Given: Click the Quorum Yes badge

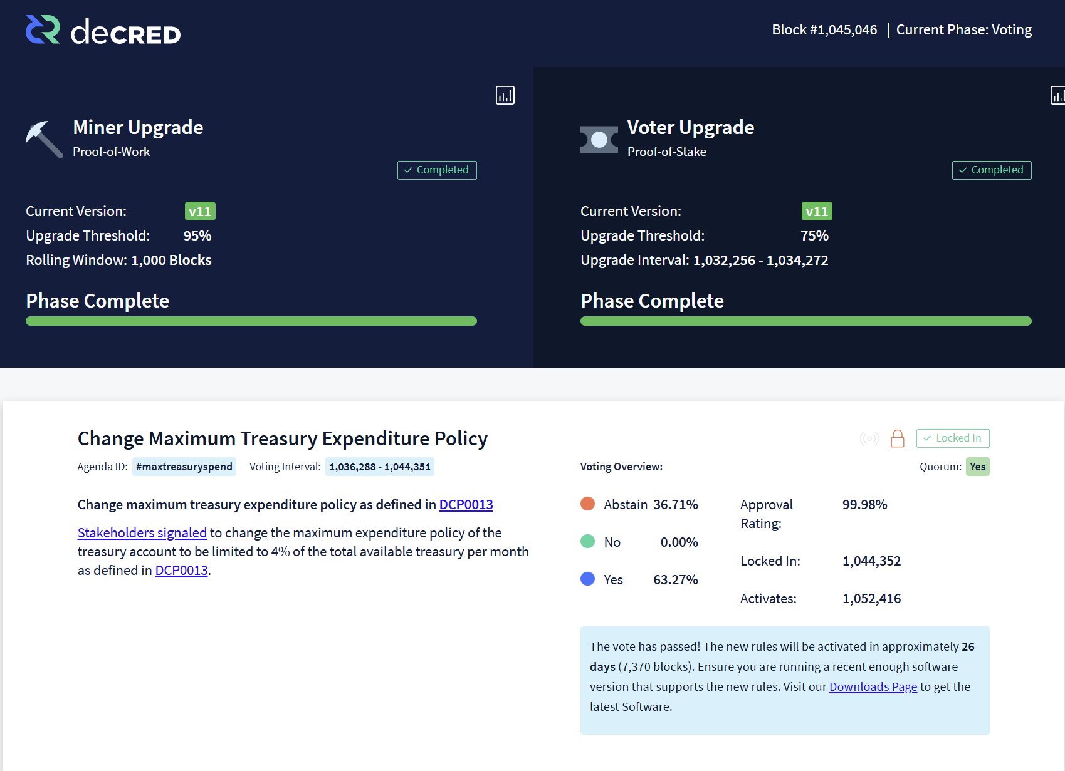Looking at the screenshot, I should pyautogui.click(x=977, y=467).
